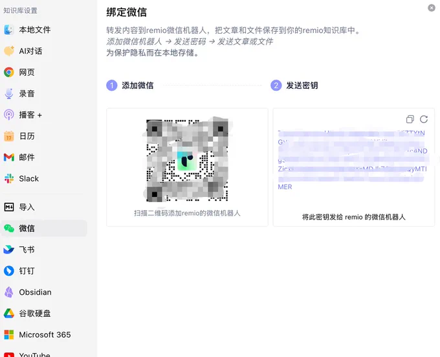Select the Obsidian gem icon
This screenshot has height=357, width=440.
pyautogui.click(x=9, y=292)
